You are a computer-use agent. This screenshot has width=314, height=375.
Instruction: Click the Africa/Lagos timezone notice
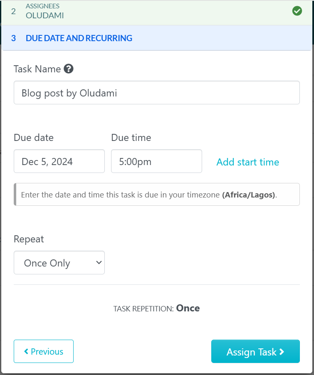(156, 194)
